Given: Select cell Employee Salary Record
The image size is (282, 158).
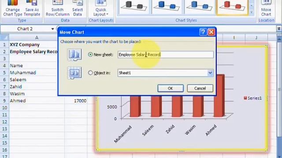Looking at the screenshot, I should click(x=33, y=52).
